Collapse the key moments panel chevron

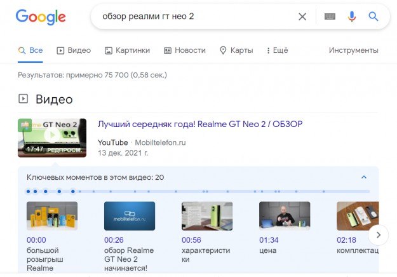click(x=364, y=177)
